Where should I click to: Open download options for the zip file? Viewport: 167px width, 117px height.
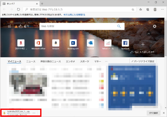point(34,113)
